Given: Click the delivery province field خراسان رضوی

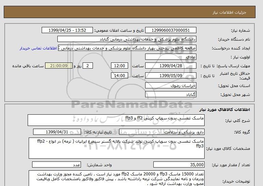Looking at the screenshot, I should [170, 85].
